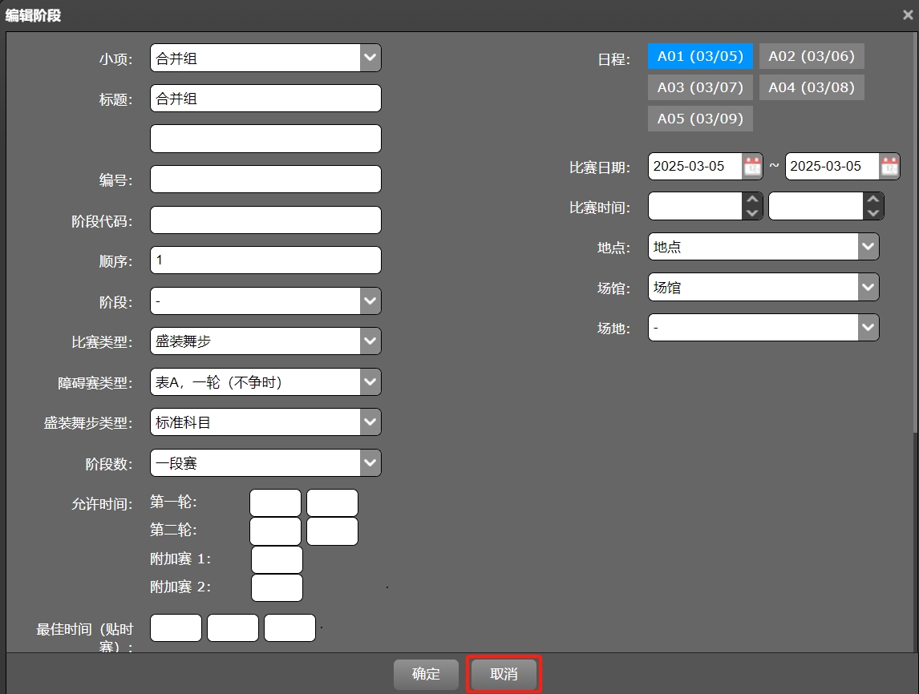Click the highlighted 取消 cancel button
The width and height of the screenshot is (919, 694).
pos(503,674)
